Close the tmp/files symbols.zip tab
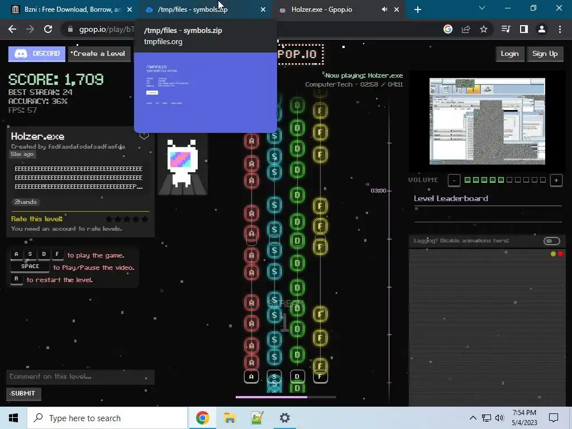The height and width of the screenshot is (429, 572). pos(263,9)
